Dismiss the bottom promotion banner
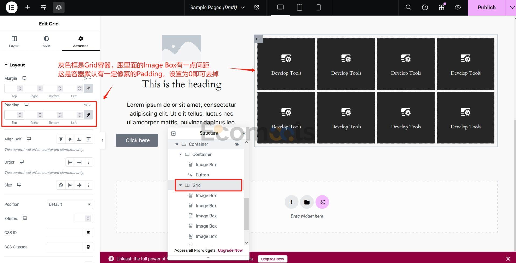Screen dimensions: 516x263 click(508, 259)
